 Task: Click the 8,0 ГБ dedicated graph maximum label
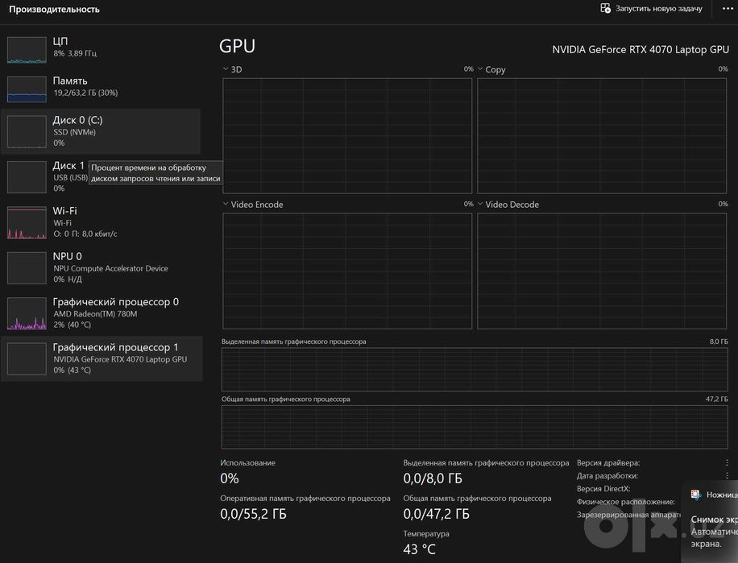pos(719,342)
